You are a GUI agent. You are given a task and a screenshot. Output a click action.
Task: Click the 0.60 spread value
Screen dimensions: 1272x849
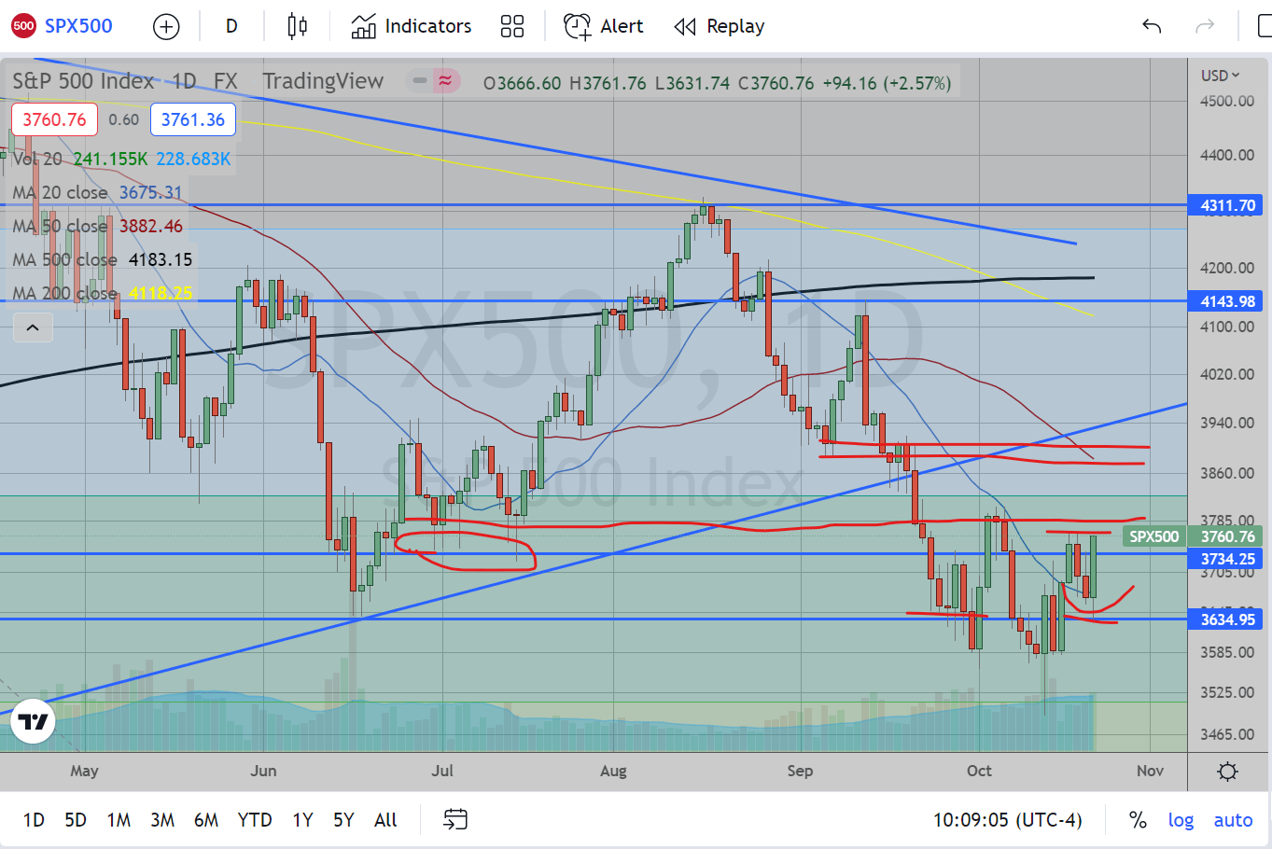click(124, 119)
